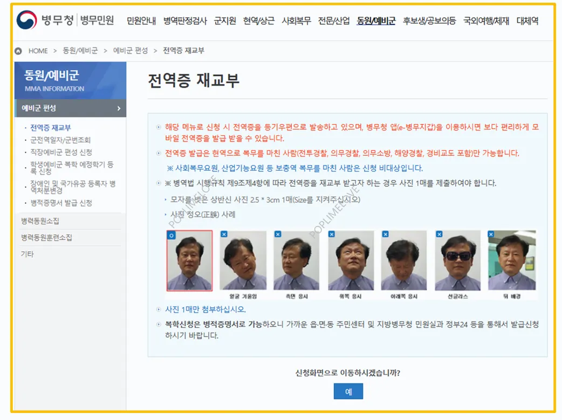Image resolution: width=562 pixels, height=420 pixels.
Task: Click the X icon on 얼굴 기울임 photo
Action: point(224,234)
